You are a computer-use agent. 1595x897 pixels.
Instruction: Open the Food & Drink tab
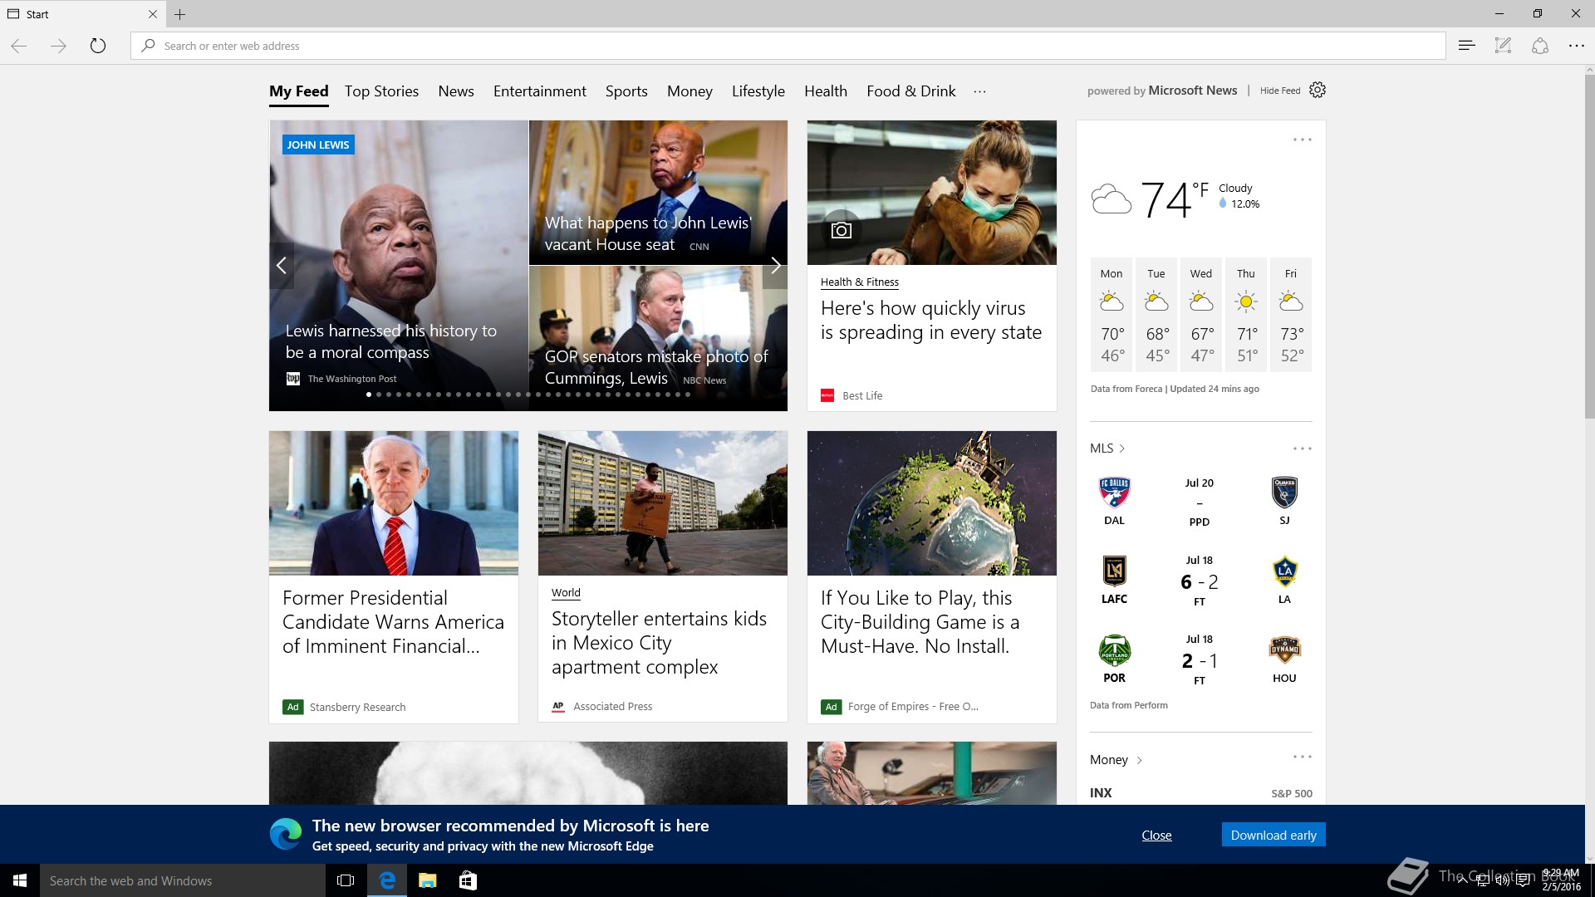pos(910,91)
